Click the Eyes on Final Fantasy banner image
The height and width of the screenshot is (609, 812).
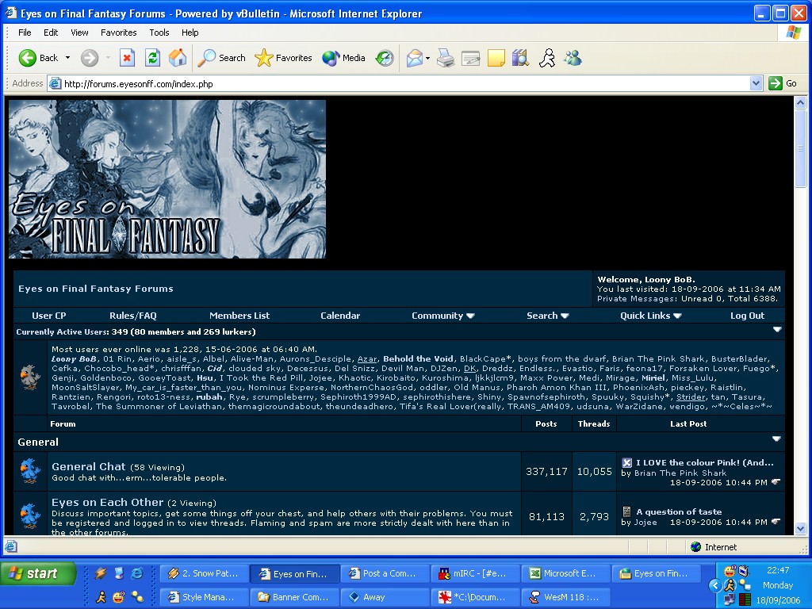click(x=167, y=179)
